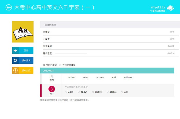Click the 今日尚未練習 legend check icon
Screen dimensions: 180x119
60,65
